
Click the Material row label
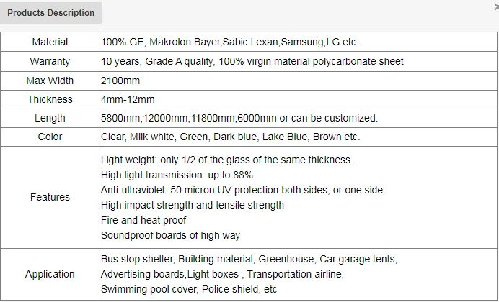tap(50, 42)
